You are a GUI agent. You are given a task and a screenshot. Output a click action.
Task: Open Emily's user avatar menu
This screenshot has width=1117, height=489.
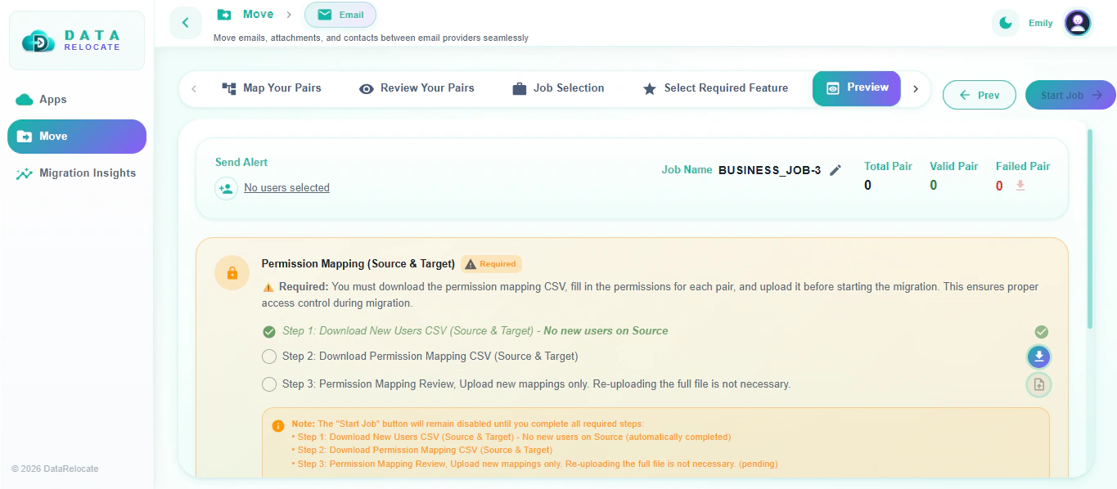click(1078, 23)
